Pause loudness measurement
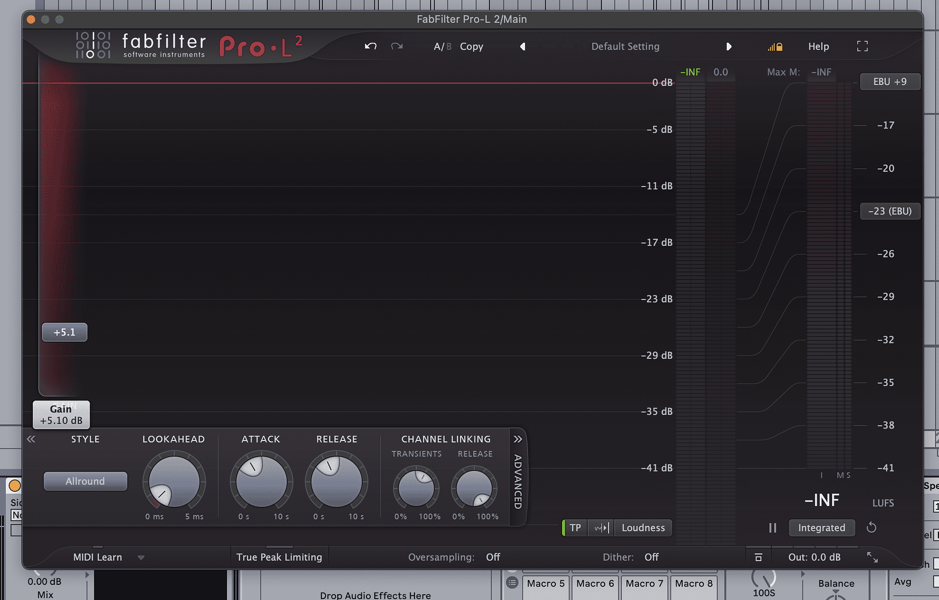This screenshot has width=939, height=600. point(773,528)
